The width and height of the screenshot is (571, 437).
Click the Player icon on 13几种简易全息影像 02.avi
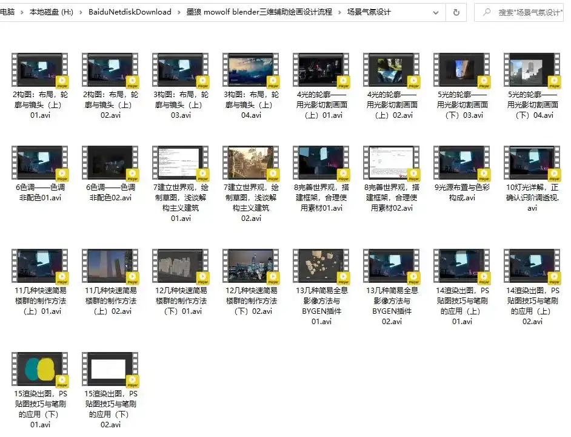[414, 278]
